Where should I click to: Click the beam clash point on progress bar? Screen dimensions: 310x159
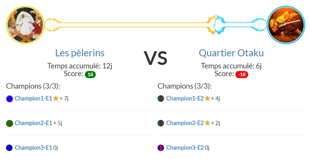(215, 25)
